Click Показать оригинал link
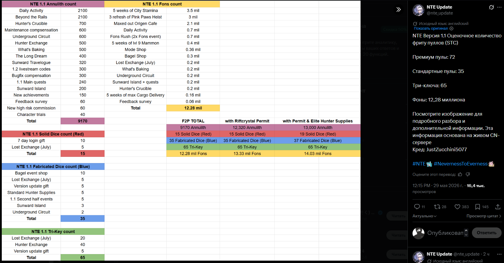This screenshot has height=263, width=504. [x=431, y=28]
